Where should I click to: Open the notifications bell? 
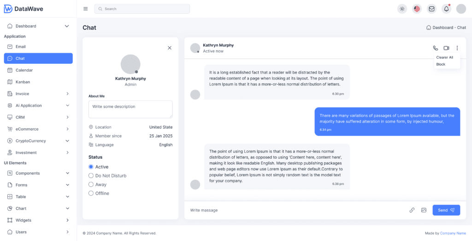coord(446,9)
